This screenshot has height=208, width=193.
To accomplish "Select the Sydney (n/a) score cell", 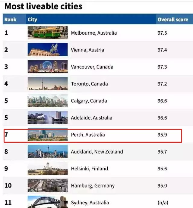I will [163, 203].
